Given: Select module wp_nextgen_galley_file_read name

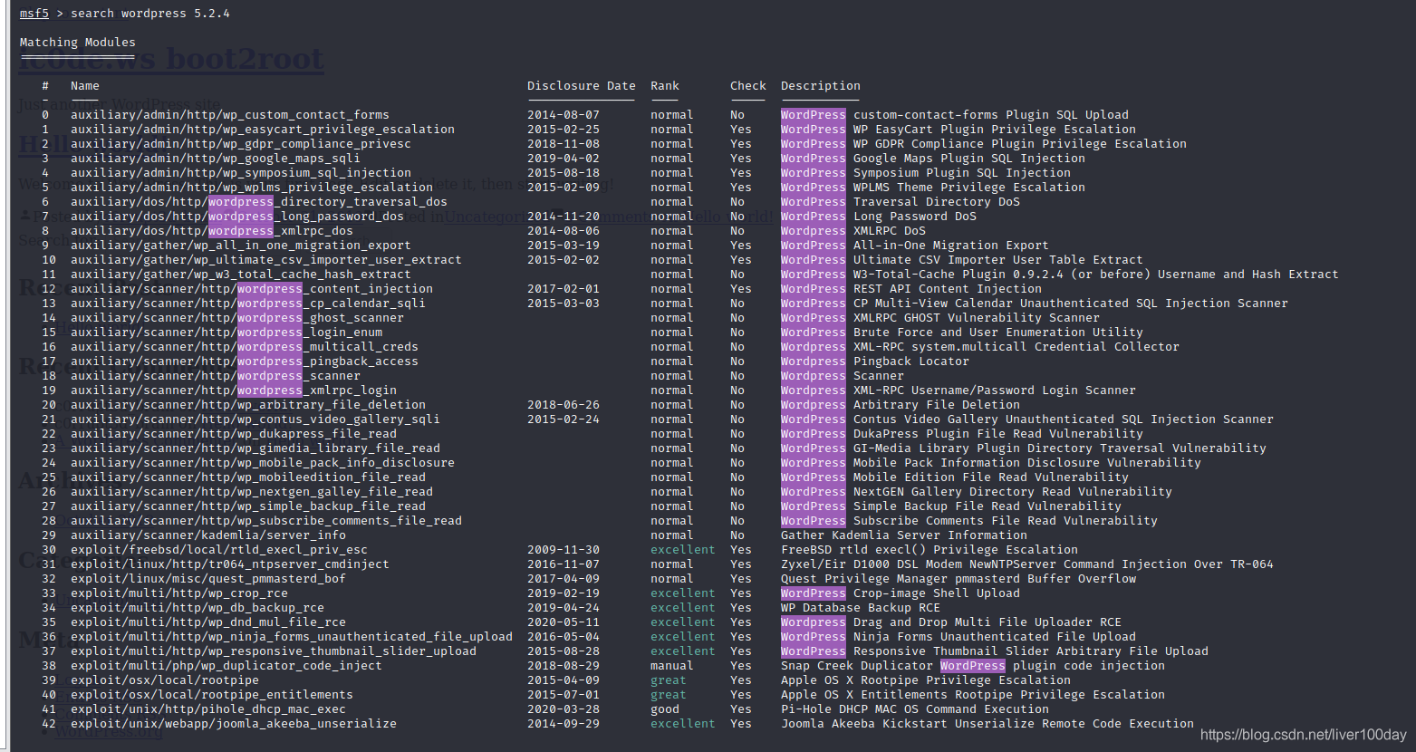Looking at the screenshot, I should tap(252, 492).
